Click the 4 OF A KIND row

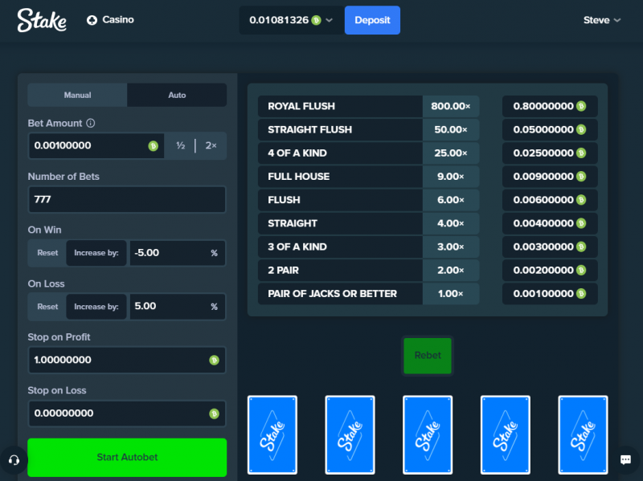click(428, 153)
